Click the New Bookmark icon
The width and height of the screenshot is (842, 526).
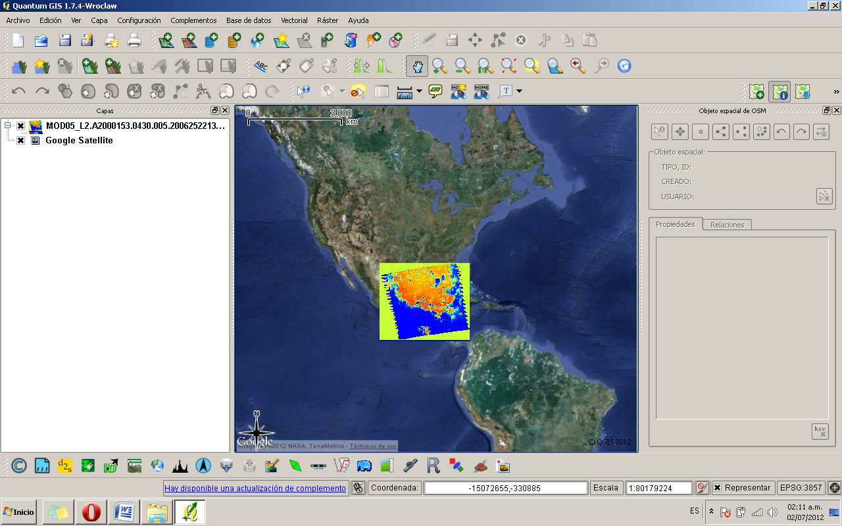[458, 91]
